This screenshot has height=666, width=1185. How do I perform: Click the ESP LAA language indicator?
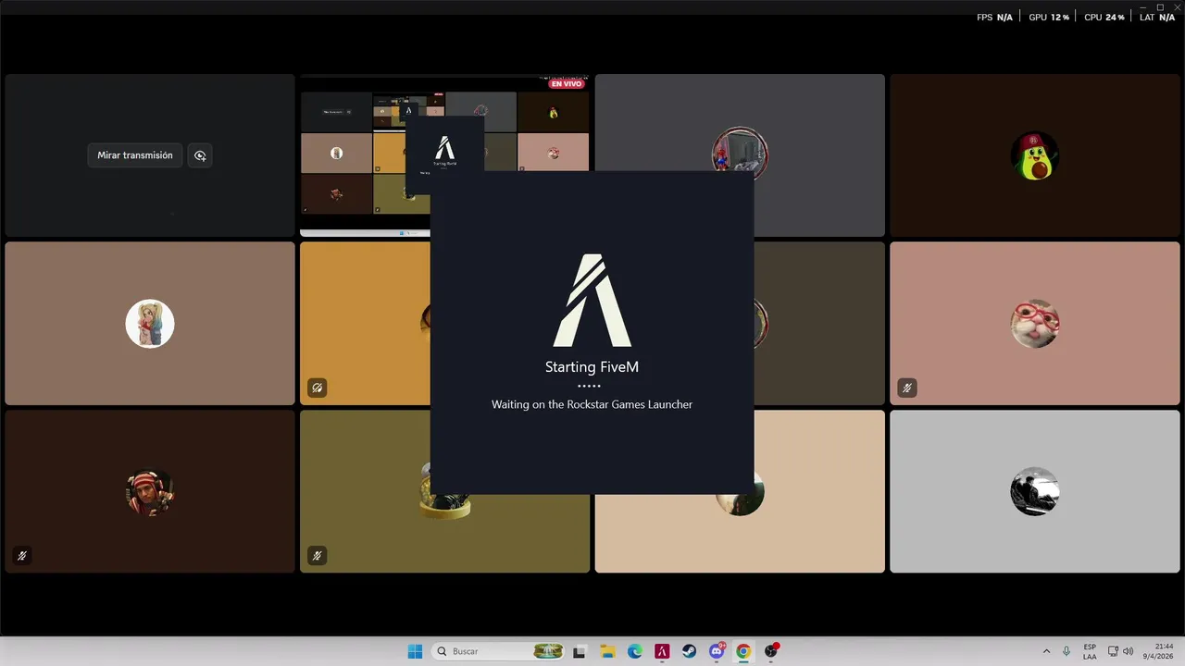coord(1090,651)
